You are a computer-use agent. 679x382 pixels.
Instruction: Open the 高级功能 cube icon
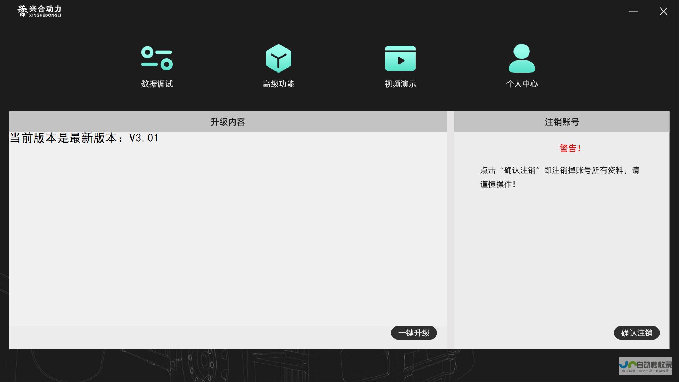[279, 58]
